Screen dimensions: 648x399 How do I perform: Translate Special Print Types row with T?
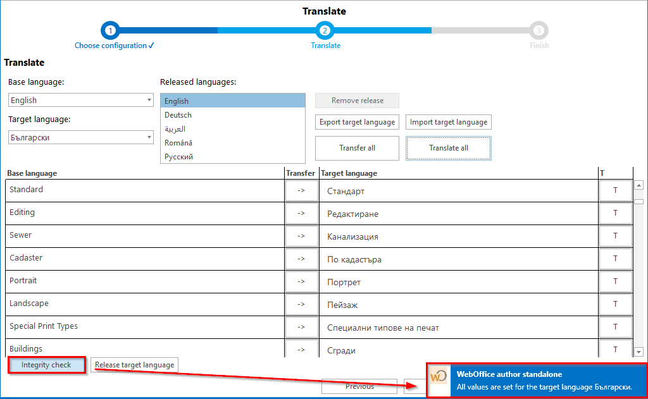point(615,327)
